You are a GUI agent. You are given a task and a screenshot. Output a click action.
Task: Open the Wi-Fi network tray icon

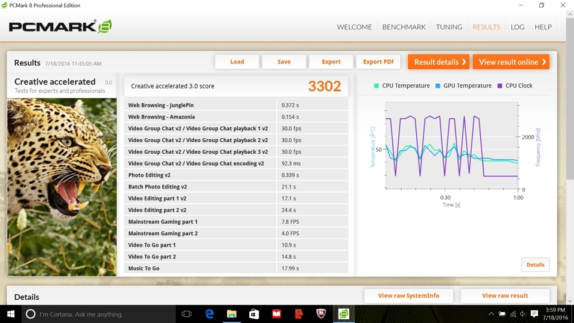[x=513, y=314]
